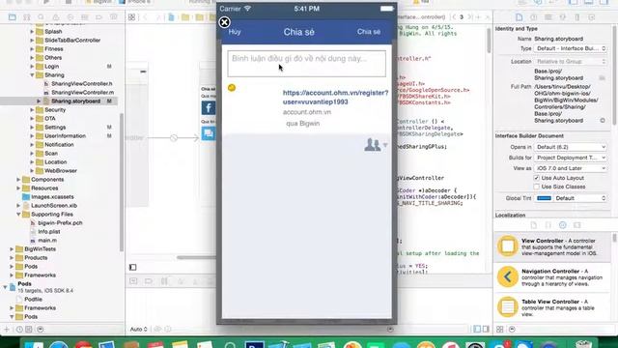
Task: Show the Media library tab
Action: (x=577, y=225)
